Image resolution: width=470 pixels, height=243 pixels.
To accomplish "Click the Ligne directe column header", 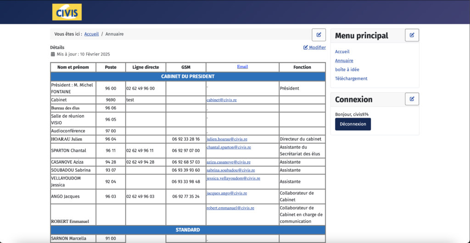I will 145,67.
